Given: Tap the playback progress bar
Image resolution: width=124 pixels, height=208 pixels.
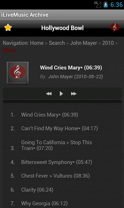Looking at the screenshot, I should click(x=62, y=102).
